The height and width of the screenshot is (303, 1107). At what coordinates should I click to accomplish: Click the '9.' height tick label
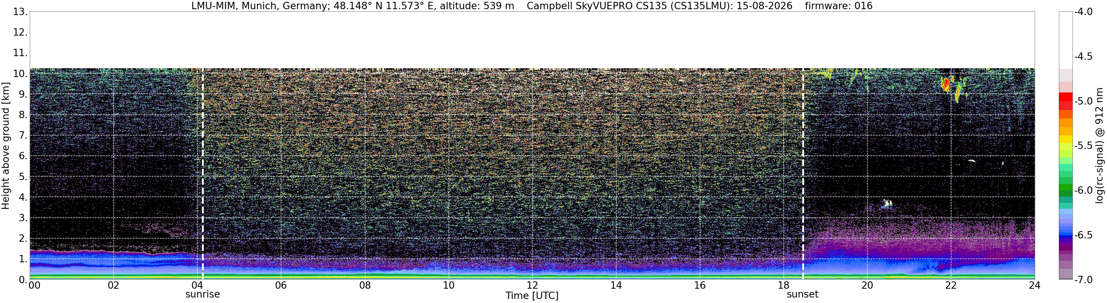23,94
